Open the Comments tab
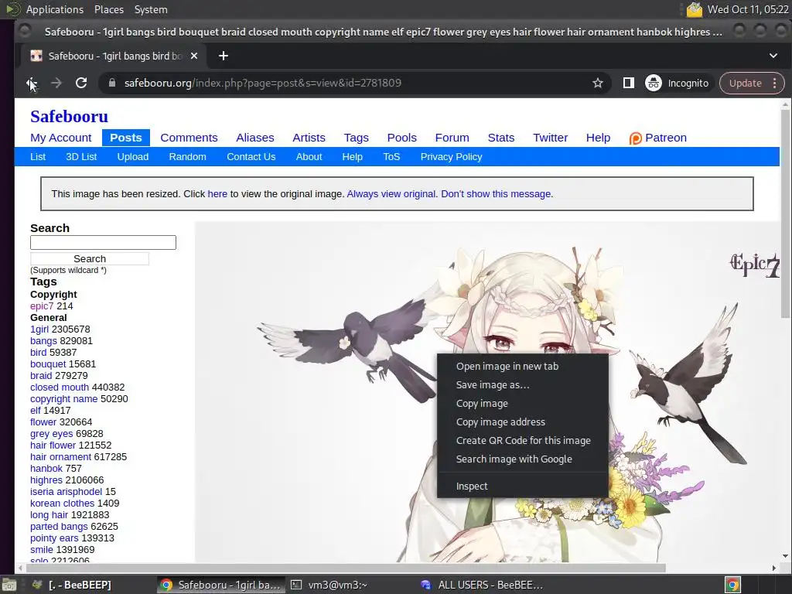792x594 pixels. click(x=189, y=138)
